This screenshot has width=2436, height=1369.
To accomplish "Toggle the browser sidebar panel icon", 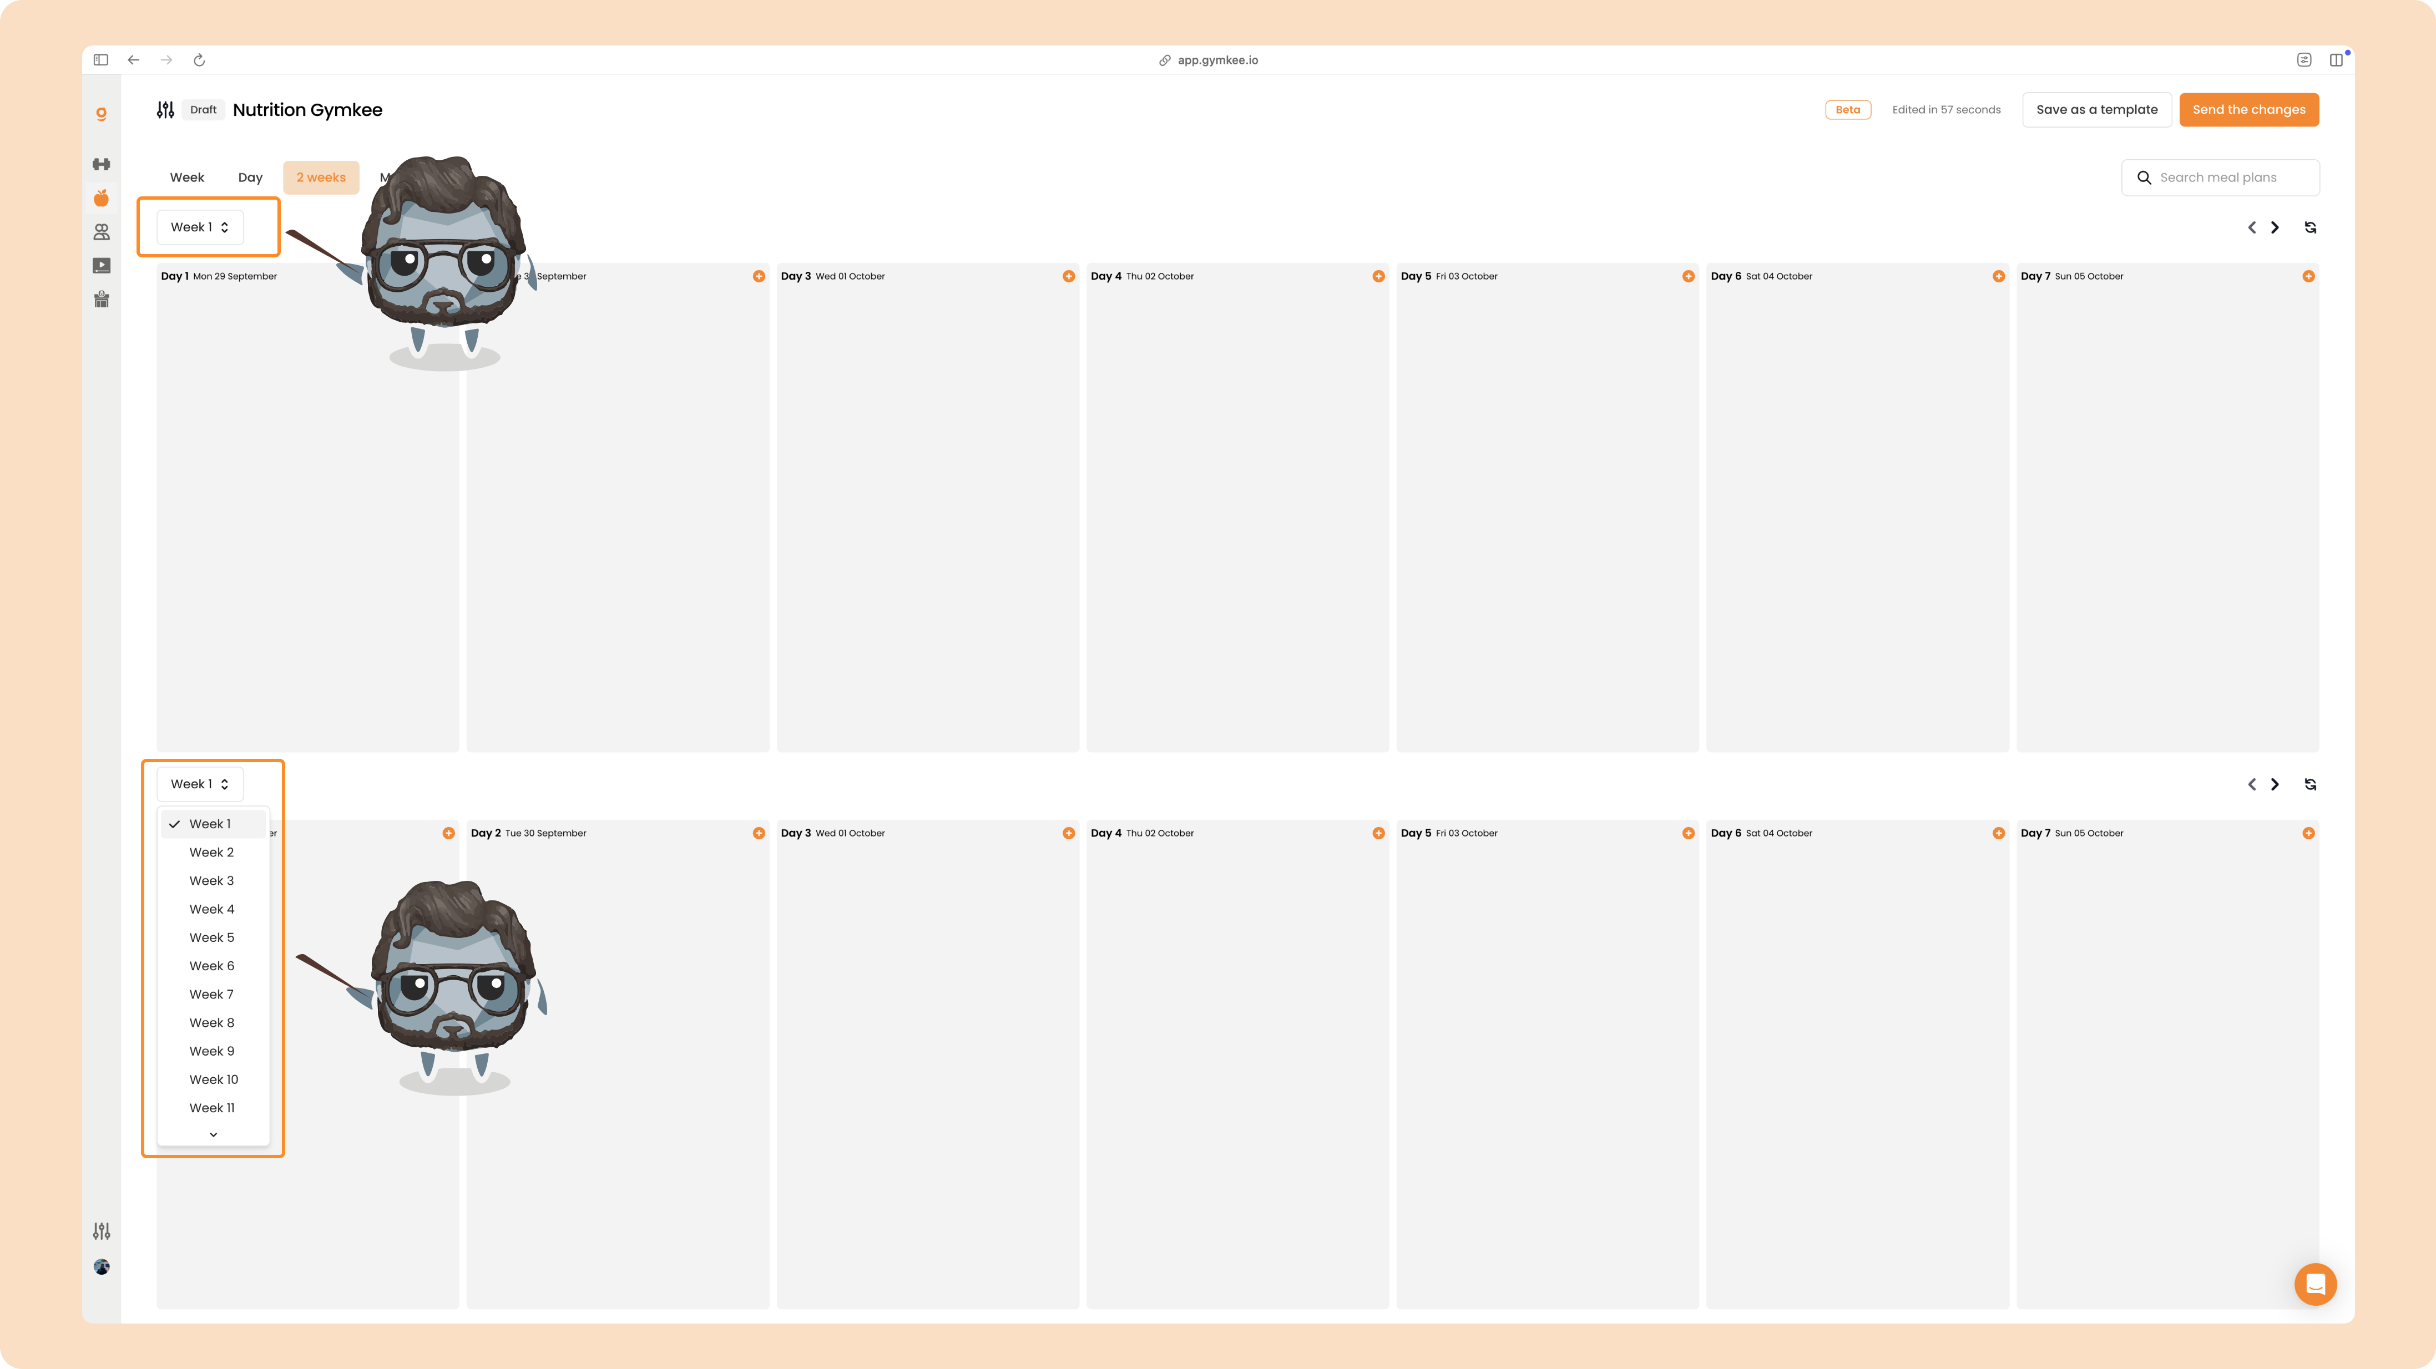I will [101, 59].
